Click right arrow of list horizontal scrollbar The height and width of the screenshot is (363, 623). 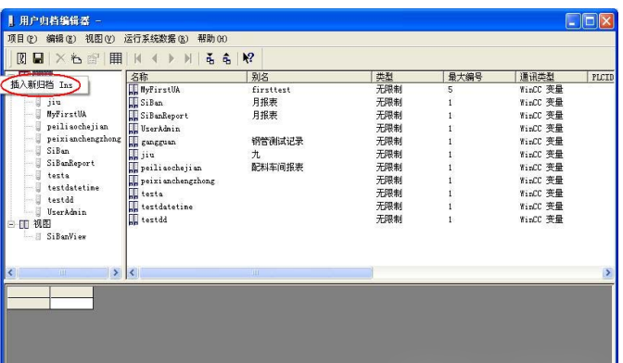tap(607, 272)
